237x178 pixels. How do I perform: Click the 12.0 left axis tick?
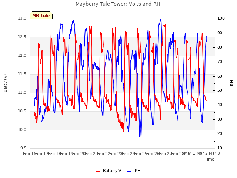[x=22, y=55]
